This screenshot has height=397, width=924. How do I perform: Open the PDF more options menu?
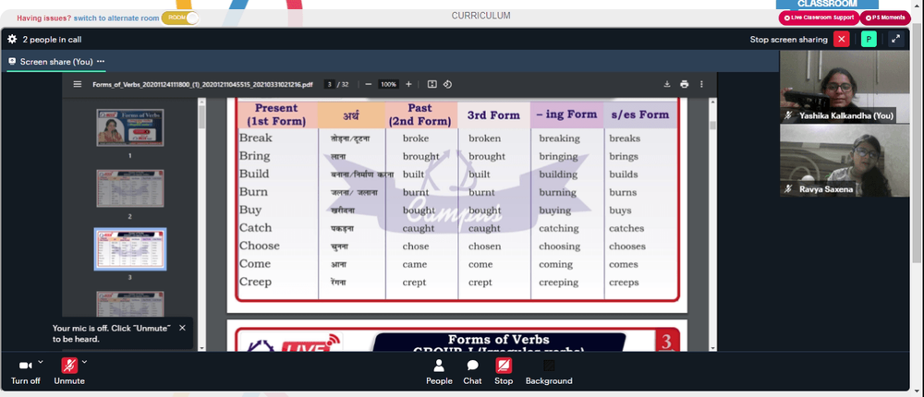(701, 84)
